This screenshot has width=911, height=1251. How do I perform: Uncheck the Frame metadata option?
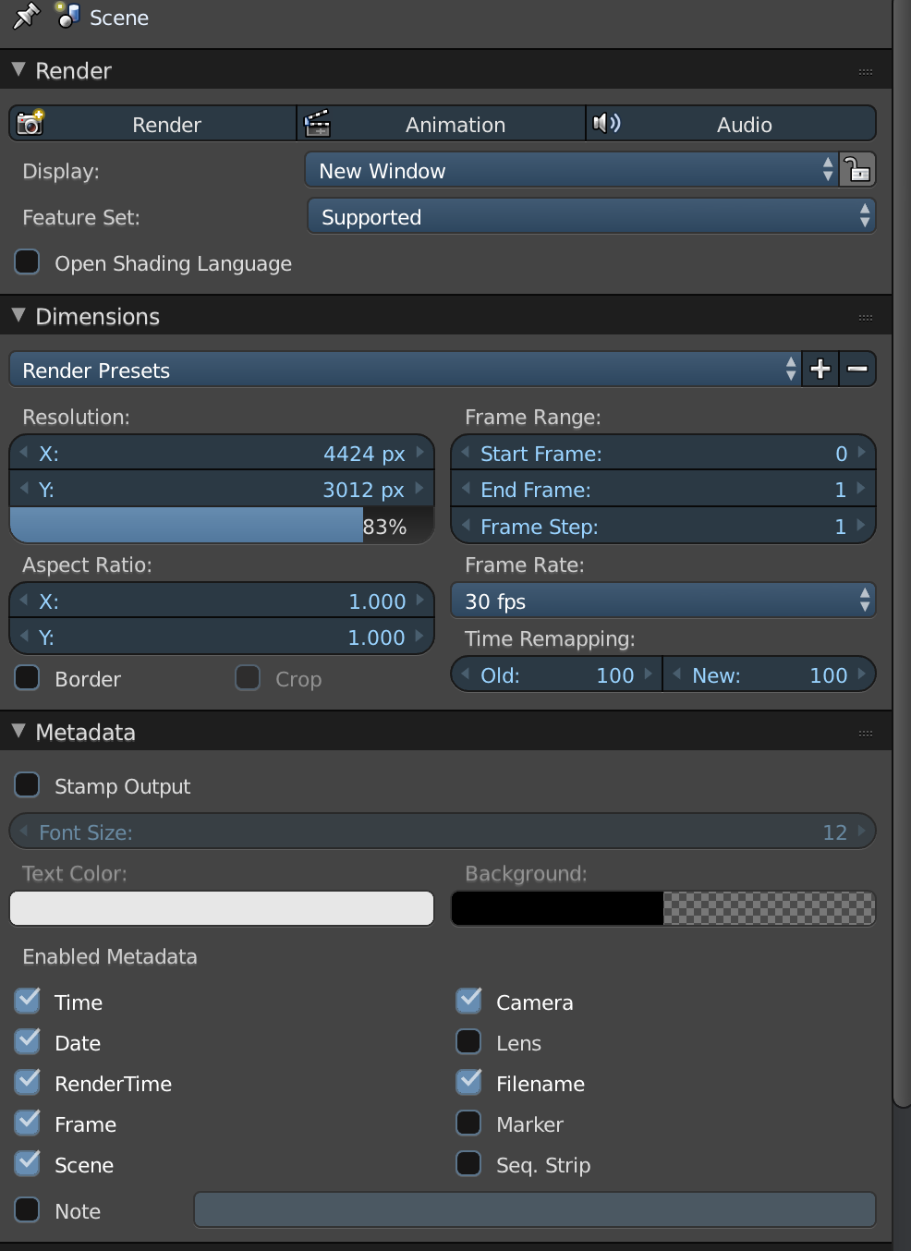click(28, 1123)
